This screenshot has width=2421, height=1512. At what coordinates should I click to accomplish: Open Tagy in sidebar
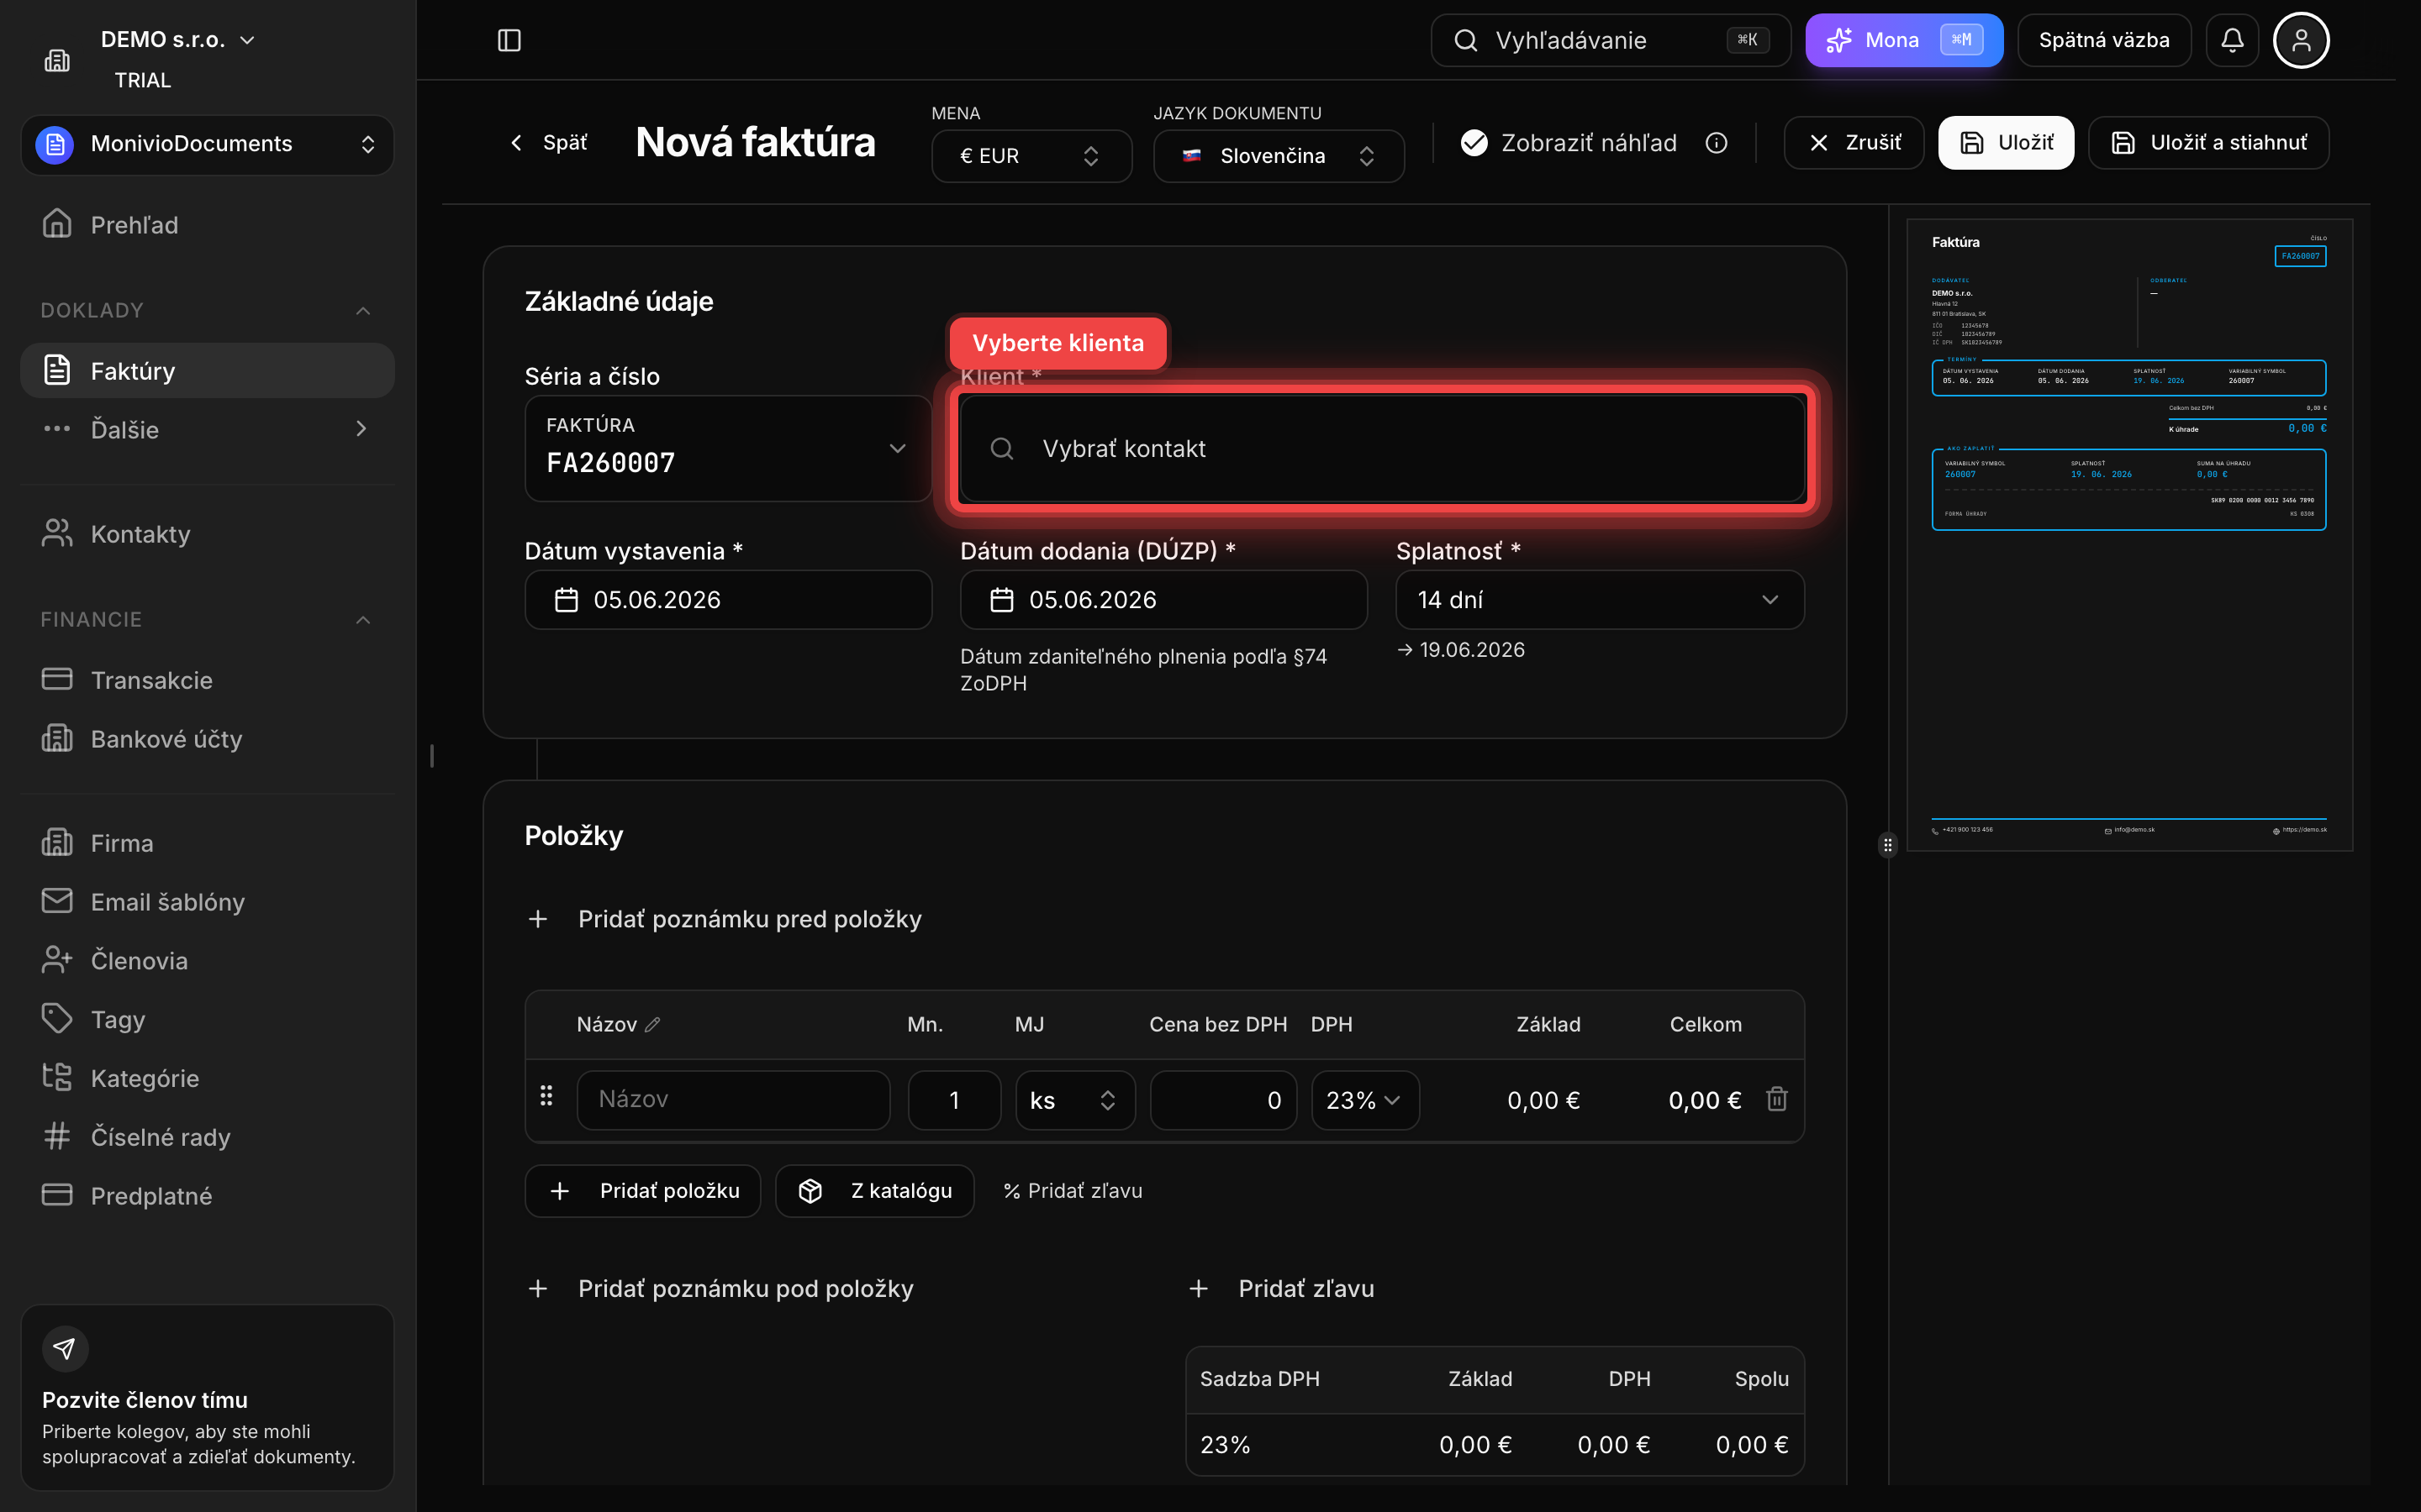(x=207, y=1020)
